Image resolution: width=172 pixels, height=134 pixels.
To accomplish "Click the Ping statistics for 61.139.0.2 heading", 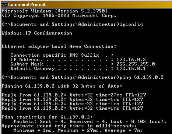I will tap(47, 117).
